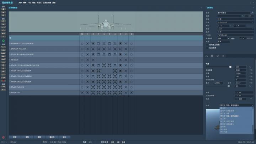This screenshot has height=144, width=256.
Task: Open the sigma summary tab icon
Action: [223, 56]
